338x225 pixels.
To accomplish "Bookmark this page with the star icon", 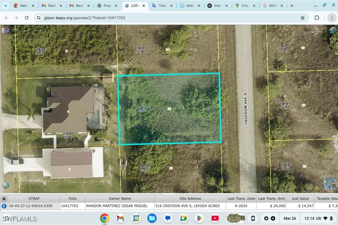I will tap(303, 18).
